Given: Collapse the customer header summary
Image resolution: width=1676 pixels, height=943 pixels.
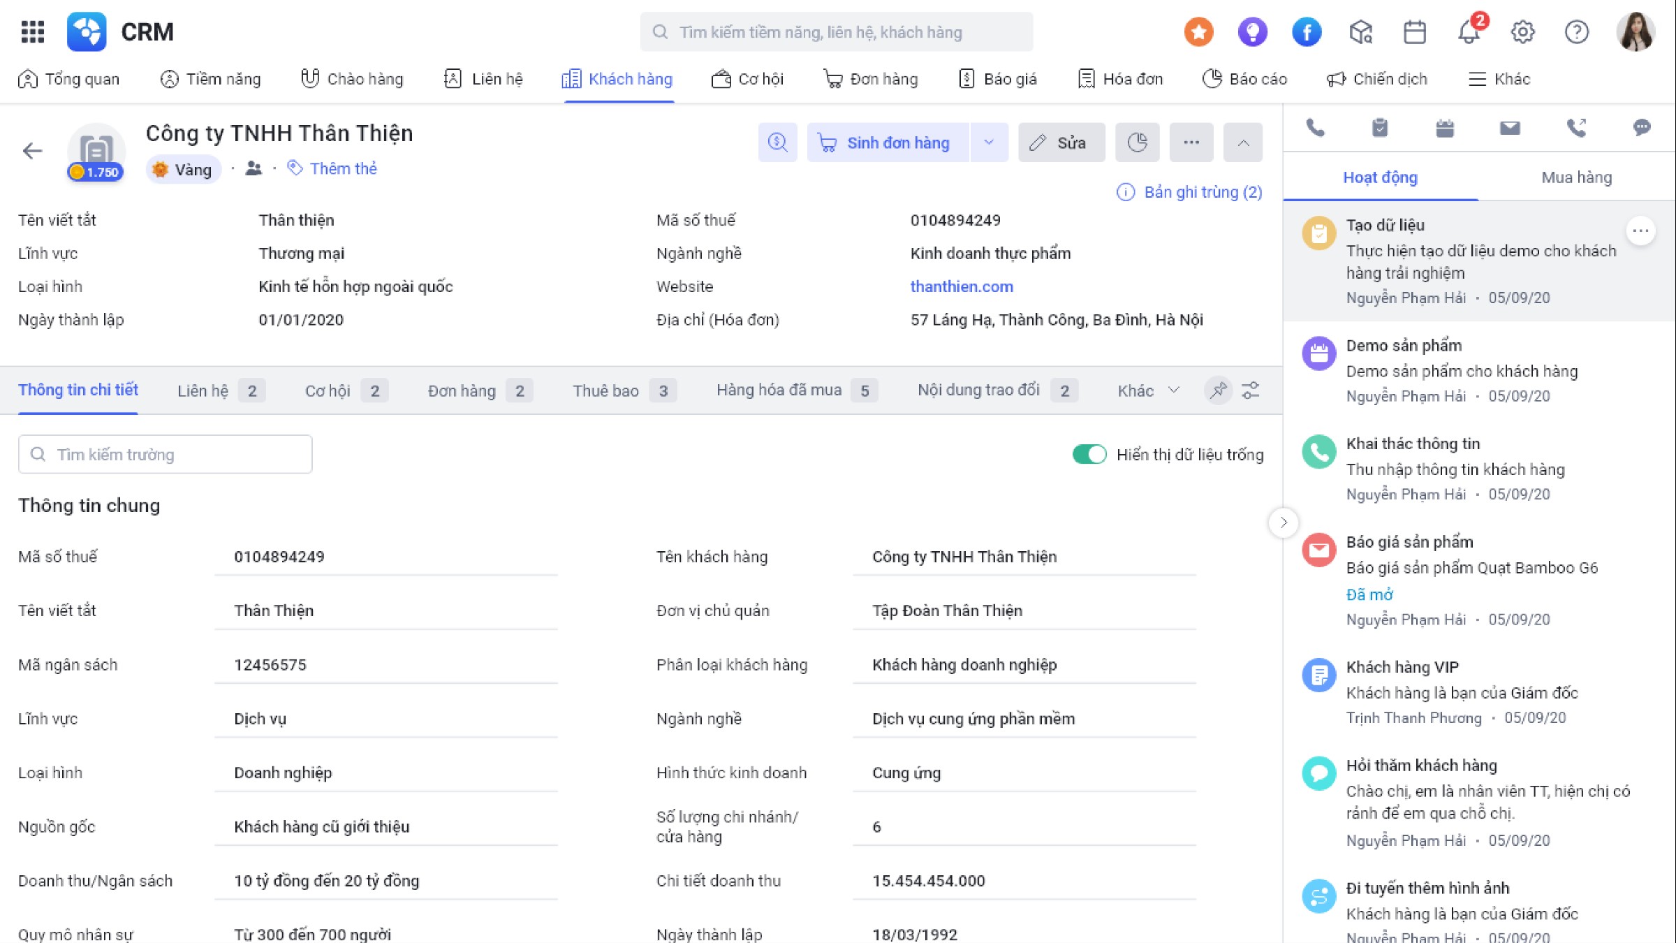Looking at the screenshot, I should pos(1243,142).
